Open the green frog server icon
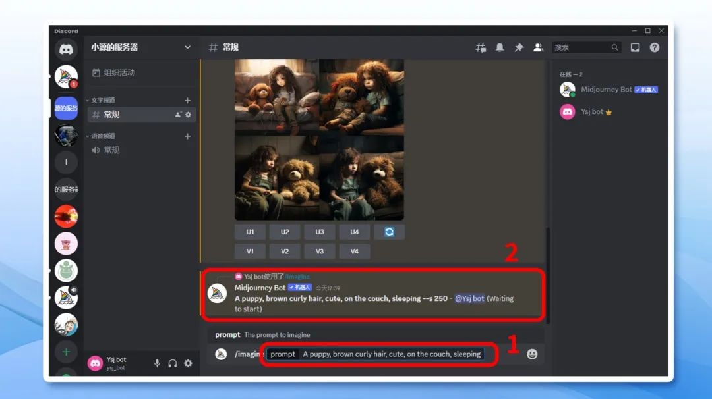The width and height of the screenshot is (712, 399). pos(67,271)
